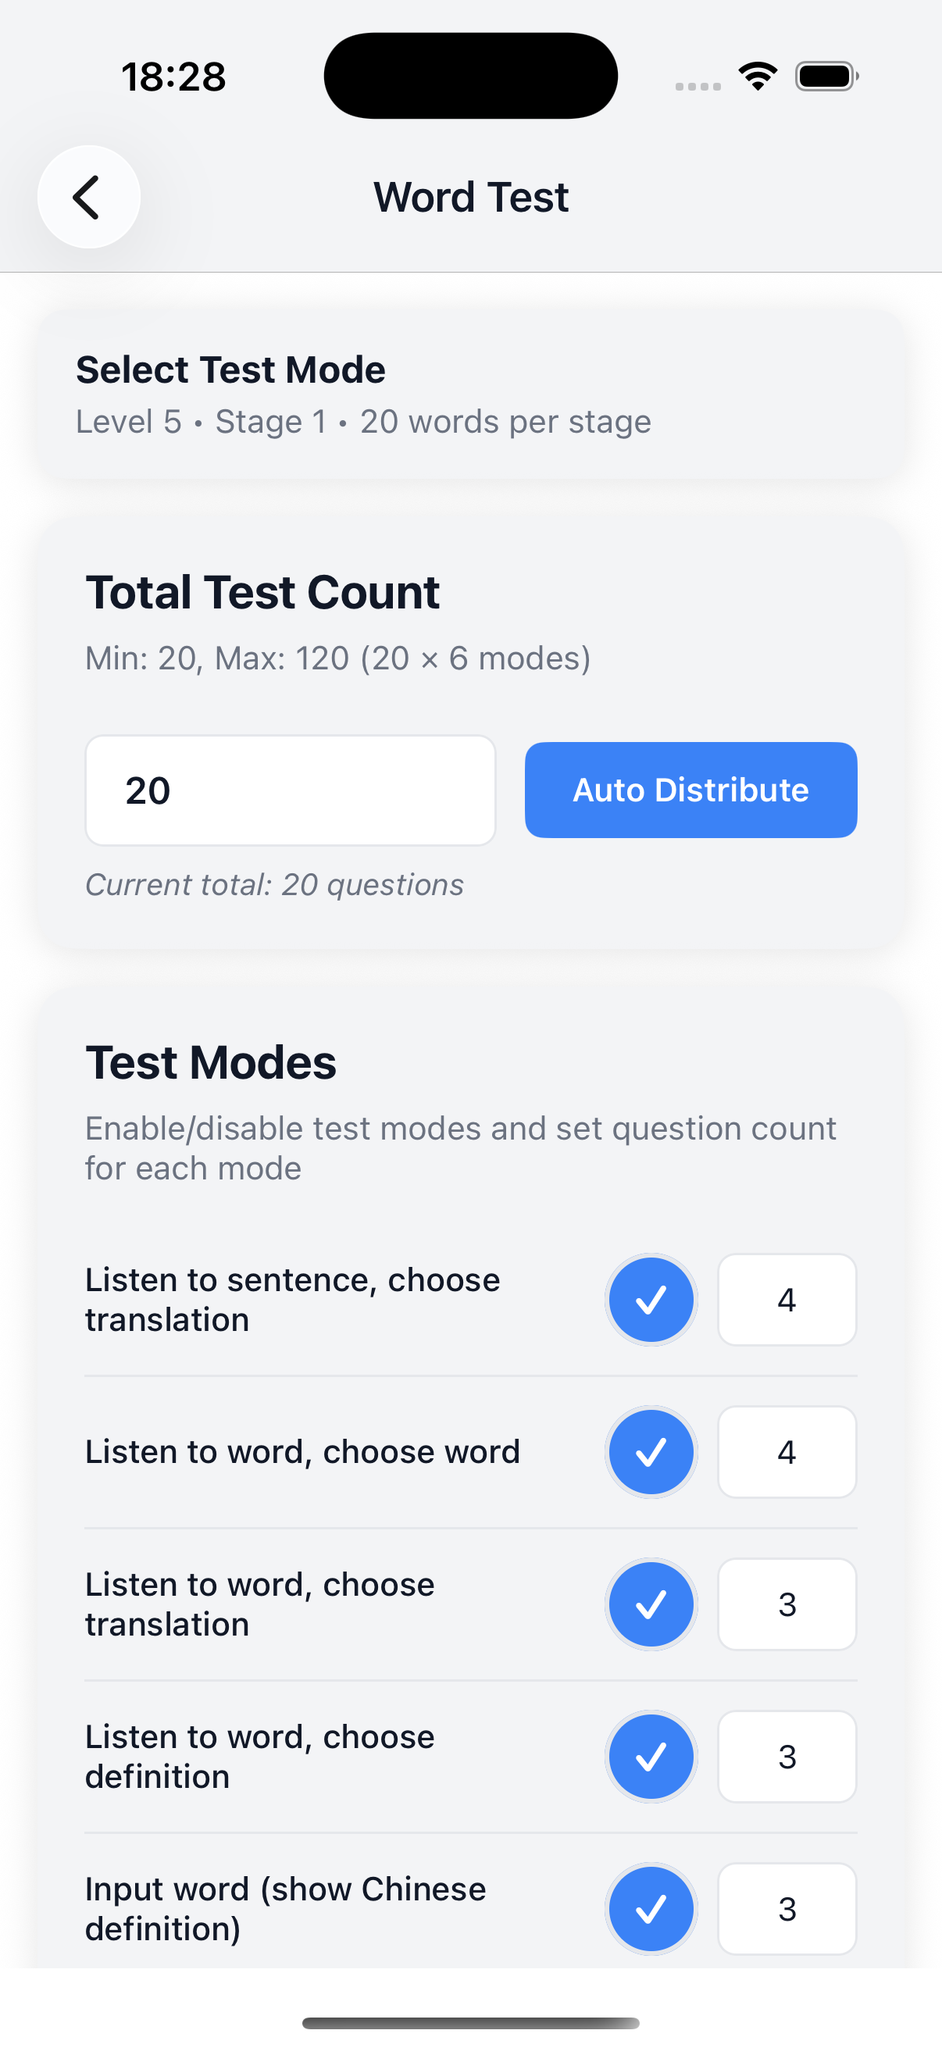This screenshot has height=2048, width=942.
Task: Edit the total test count field showing 20
Action: 290,790
